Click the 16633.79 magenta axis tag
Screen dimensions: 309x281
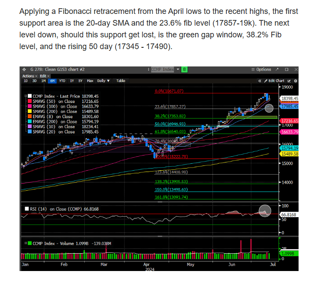point(289,132)
